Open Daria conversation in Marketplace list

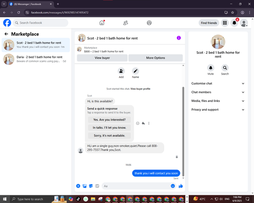[36, 59]
